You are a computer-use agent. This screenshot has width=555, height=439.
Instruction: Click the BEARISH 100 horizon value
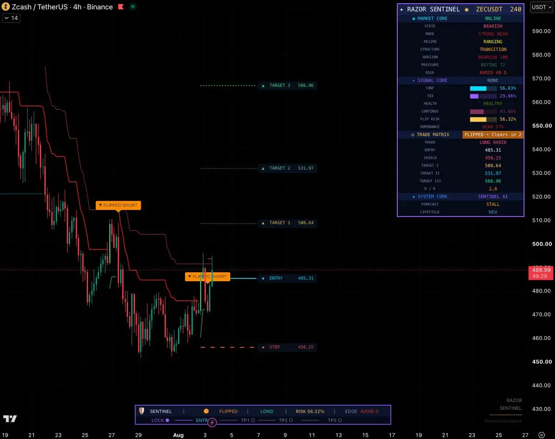pos(493,57)
